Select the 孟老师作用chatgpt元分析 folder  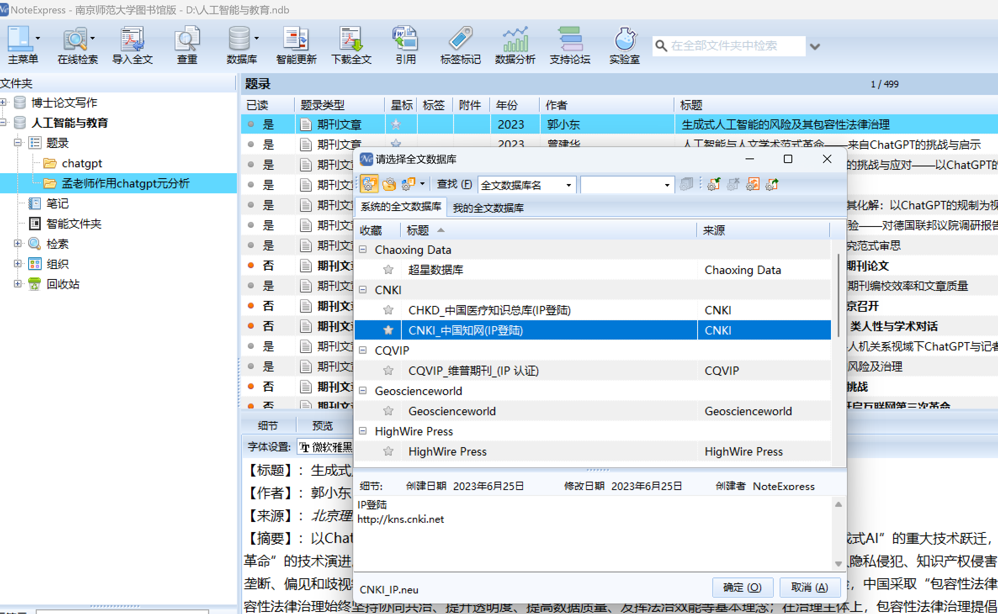pyautogui.click(x=125, y=183)
